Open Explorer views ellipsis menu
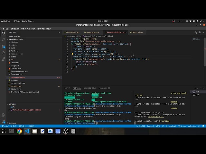Screen dimensions: 206x154 (x=59, y=32)
